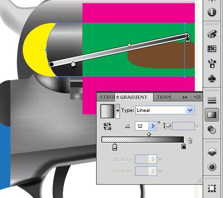Click the gradient fill preview swatch
Screen dimensions: 223x198
tap(108, 111)
